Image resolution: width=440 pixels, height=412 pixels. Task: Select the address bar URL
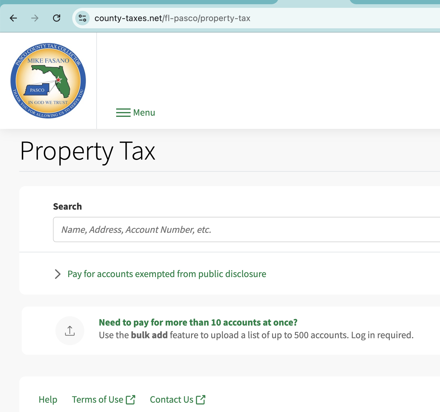pos(172,18)
